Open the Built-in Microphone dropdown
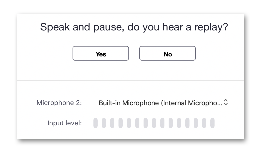 tap(160, 103)
